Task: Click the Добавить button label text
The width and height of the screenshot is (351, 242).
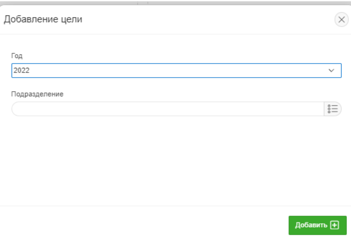Action: pos(311,225)
